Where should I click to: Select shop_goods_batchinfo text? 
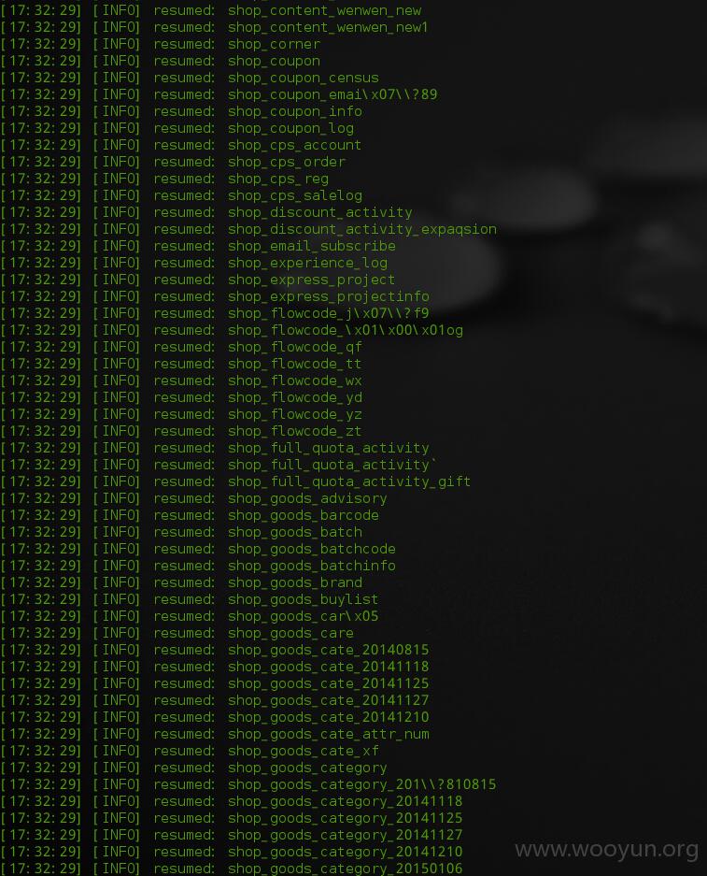tap(311, 566)
